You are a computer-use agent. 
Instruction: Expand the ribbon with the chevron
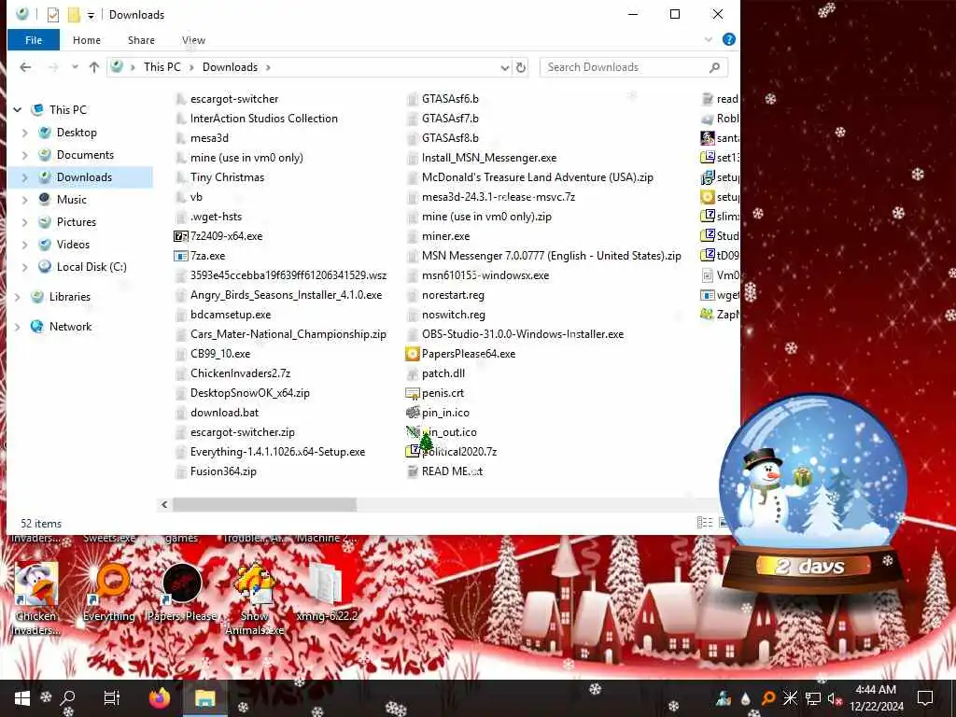pyautogui.click(x=708, y=39)
